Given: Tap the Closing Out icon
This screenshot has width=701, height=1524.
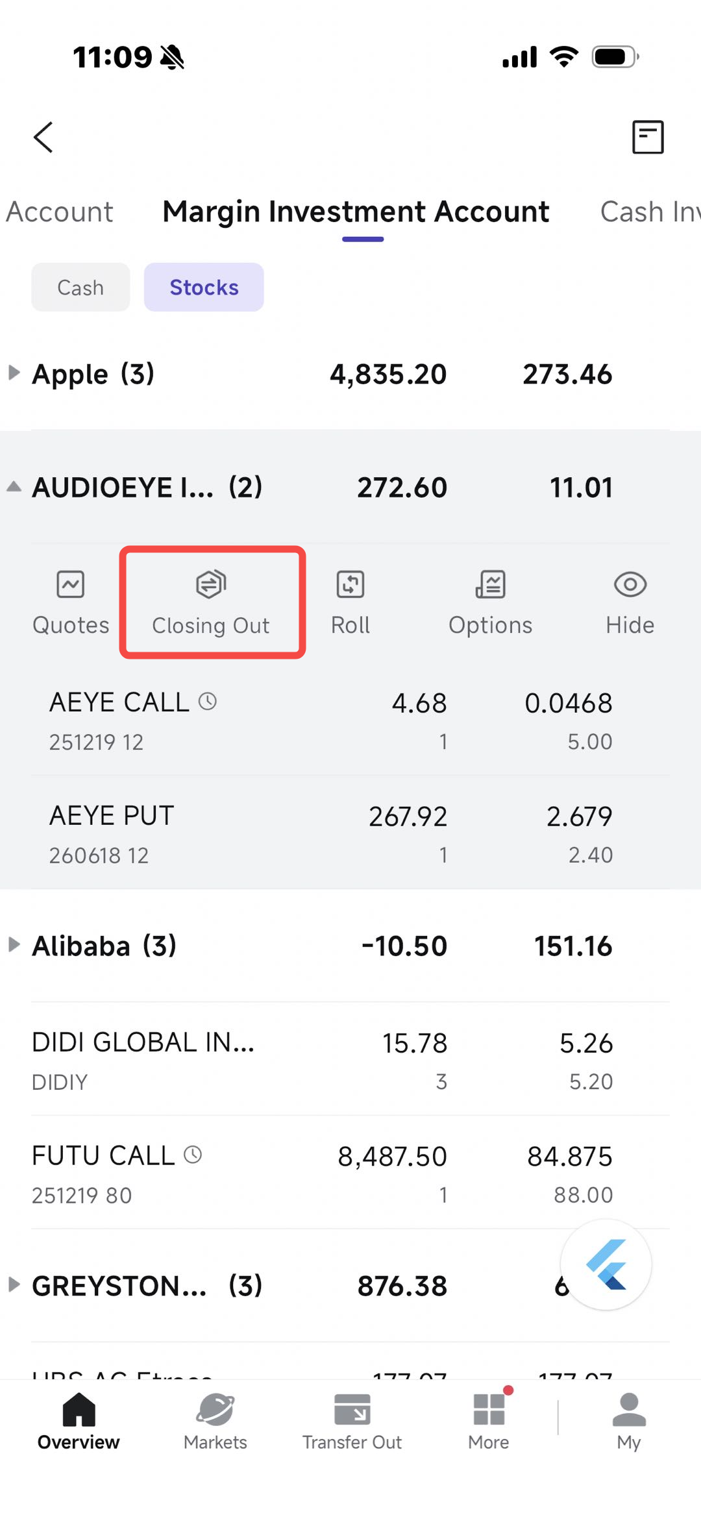Looking at the screenshot, I should (211, 584).
